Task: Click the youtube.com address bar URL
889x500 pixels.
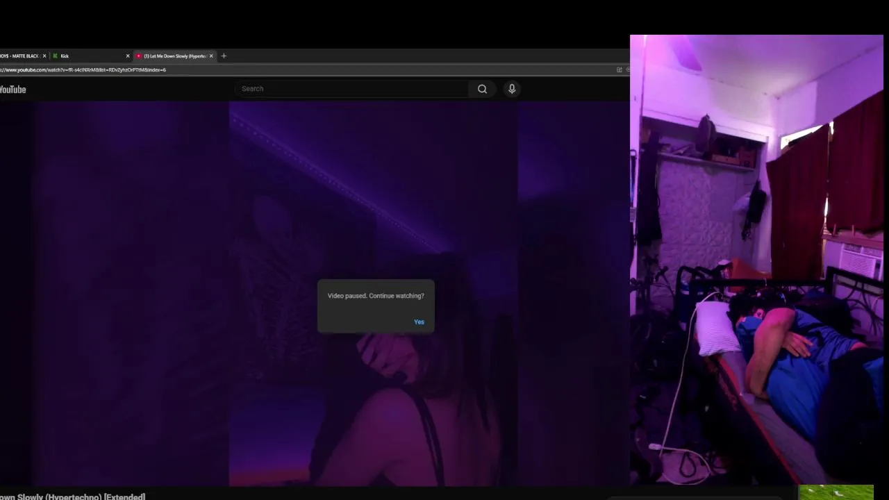Action: pos(83,69)
